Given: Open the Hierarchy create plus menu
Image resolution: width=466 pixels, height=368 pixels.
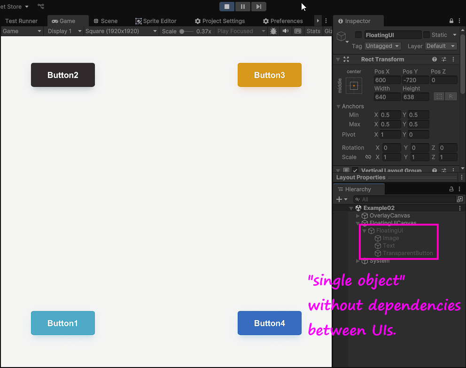Looking at the screenshot, I should pyautogui.click(x=342, y=199).
